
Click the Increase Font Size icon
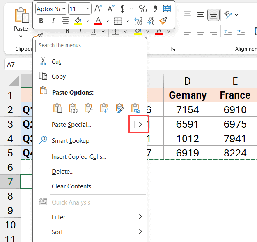(x=98, y=8)
